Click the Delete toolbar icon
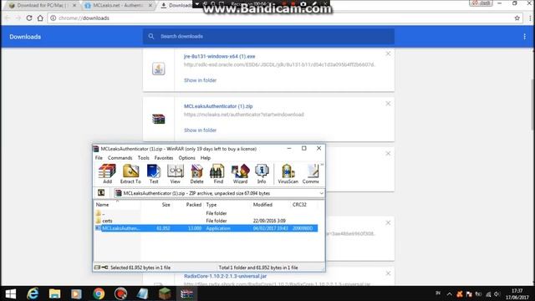Viewport: 535px width, 301px height. [x=196, y=174]
